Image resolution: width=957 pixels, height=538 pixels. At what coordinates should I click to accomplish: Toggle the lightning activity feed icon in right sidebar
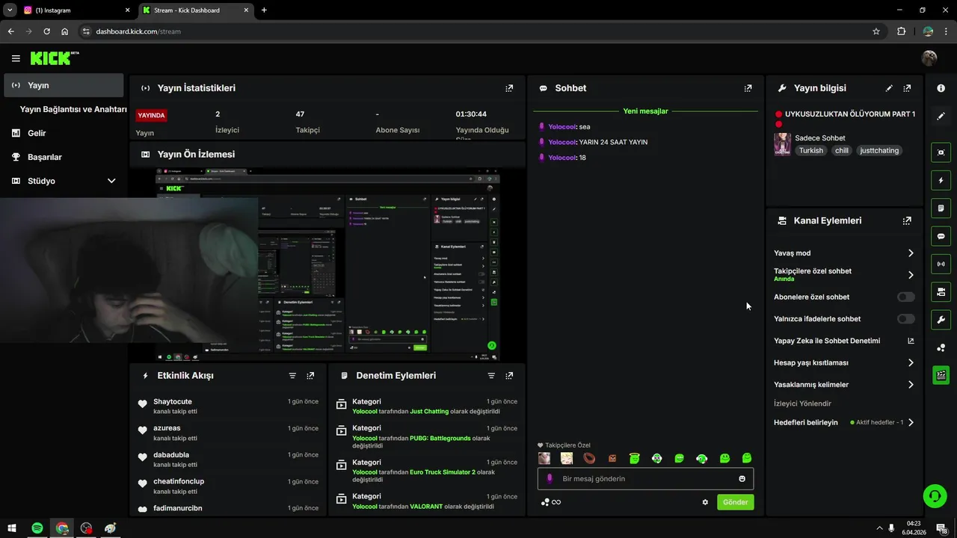pos(941,180)
